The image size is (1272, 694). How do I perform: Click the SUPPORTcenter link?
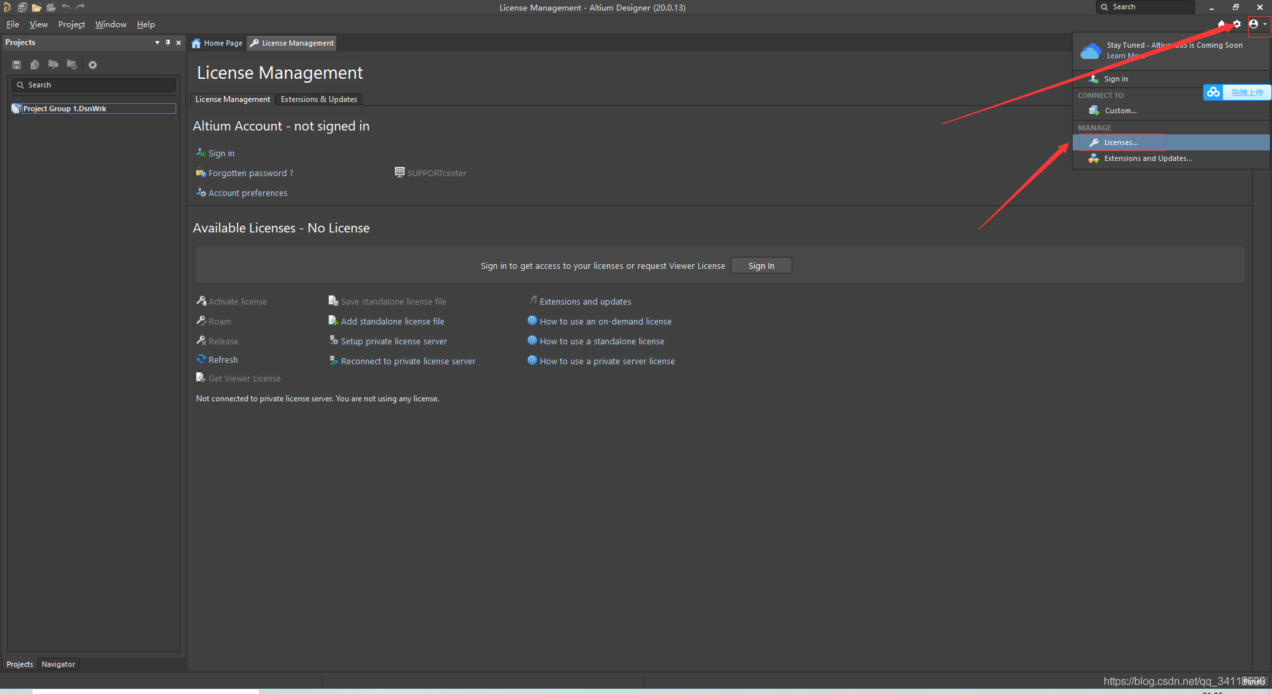pos(437,173)
